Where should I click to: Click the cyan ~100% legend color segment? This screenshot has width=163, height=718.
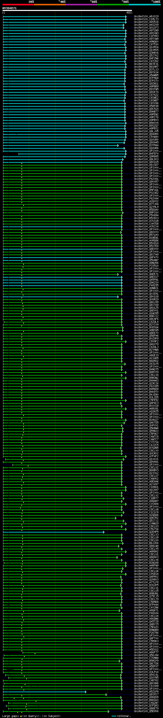click(145, 5)
